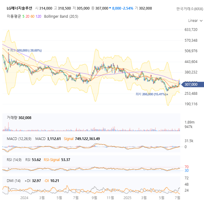Click the MACD value 3,112.61
This screenshot has width=204, height=209.
tap(54, 139)
